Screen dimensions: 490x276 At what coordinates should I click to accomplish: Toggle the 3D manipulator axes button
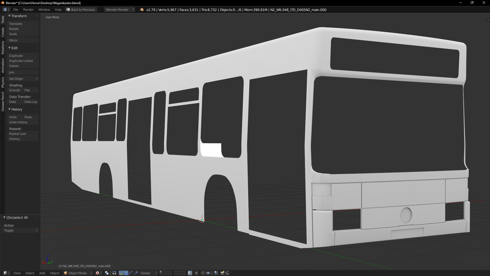[121, 273]
